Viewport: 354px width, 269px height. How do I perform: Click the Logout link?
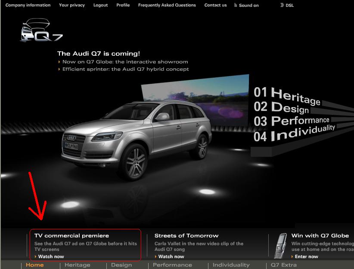coord(100,5)
